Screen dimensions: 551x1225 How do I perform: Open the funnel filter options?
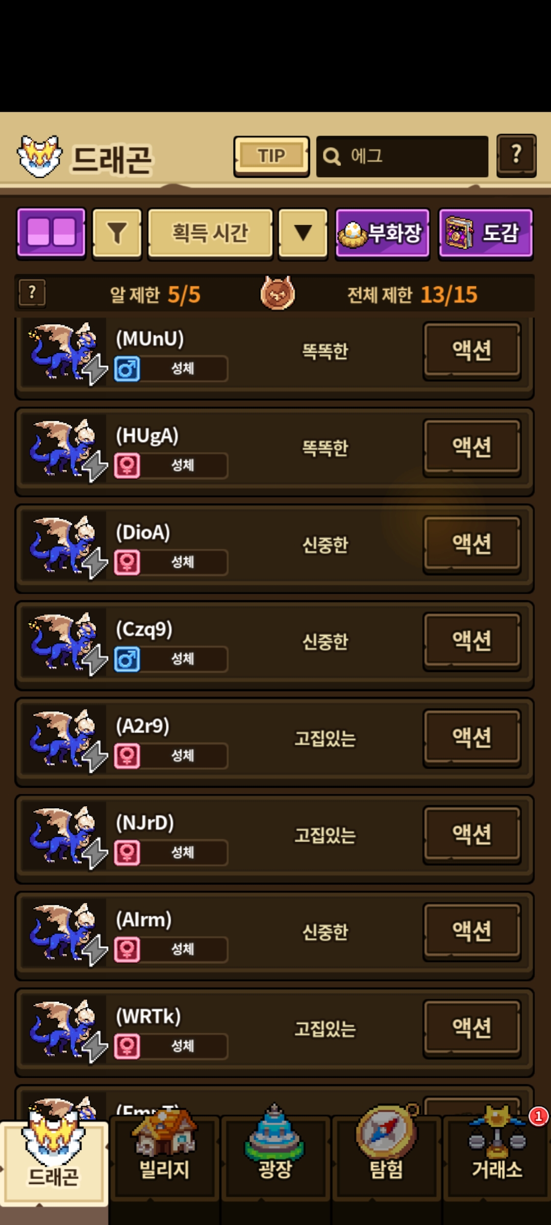coord(117,234)
